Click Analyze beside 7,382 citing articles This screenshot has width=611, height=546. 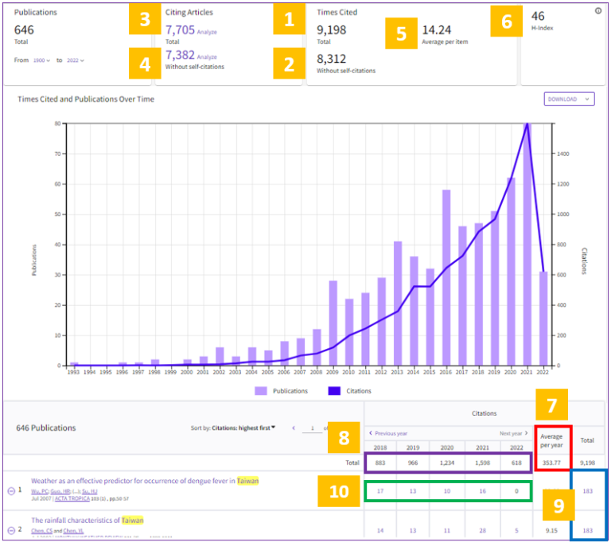(207, 56)
